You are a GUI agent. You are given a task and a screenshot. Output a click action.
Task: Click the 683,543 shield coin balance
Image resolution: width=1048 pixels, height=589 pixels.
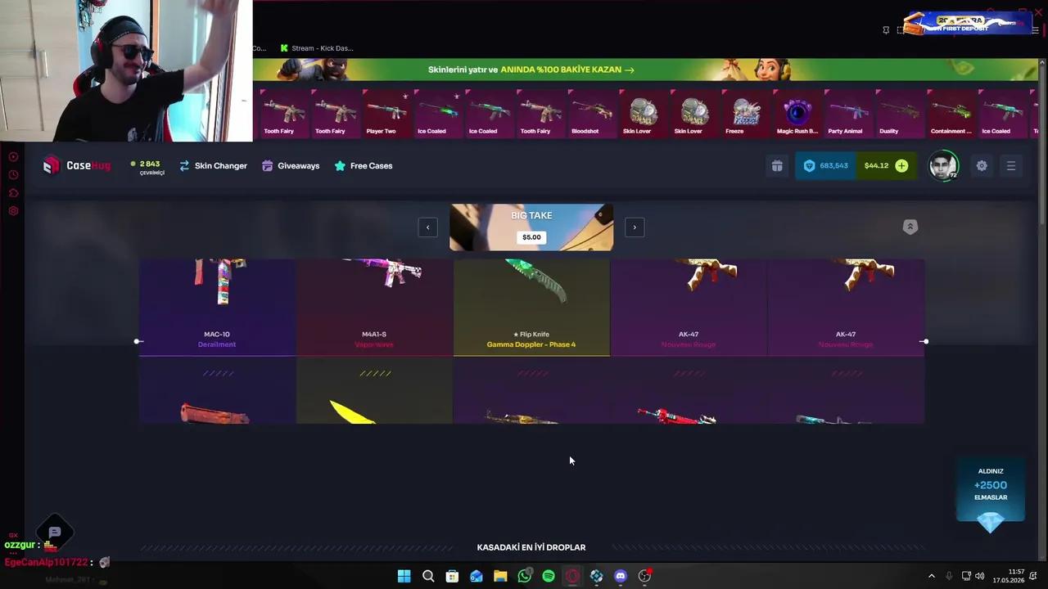coord(825,166)
